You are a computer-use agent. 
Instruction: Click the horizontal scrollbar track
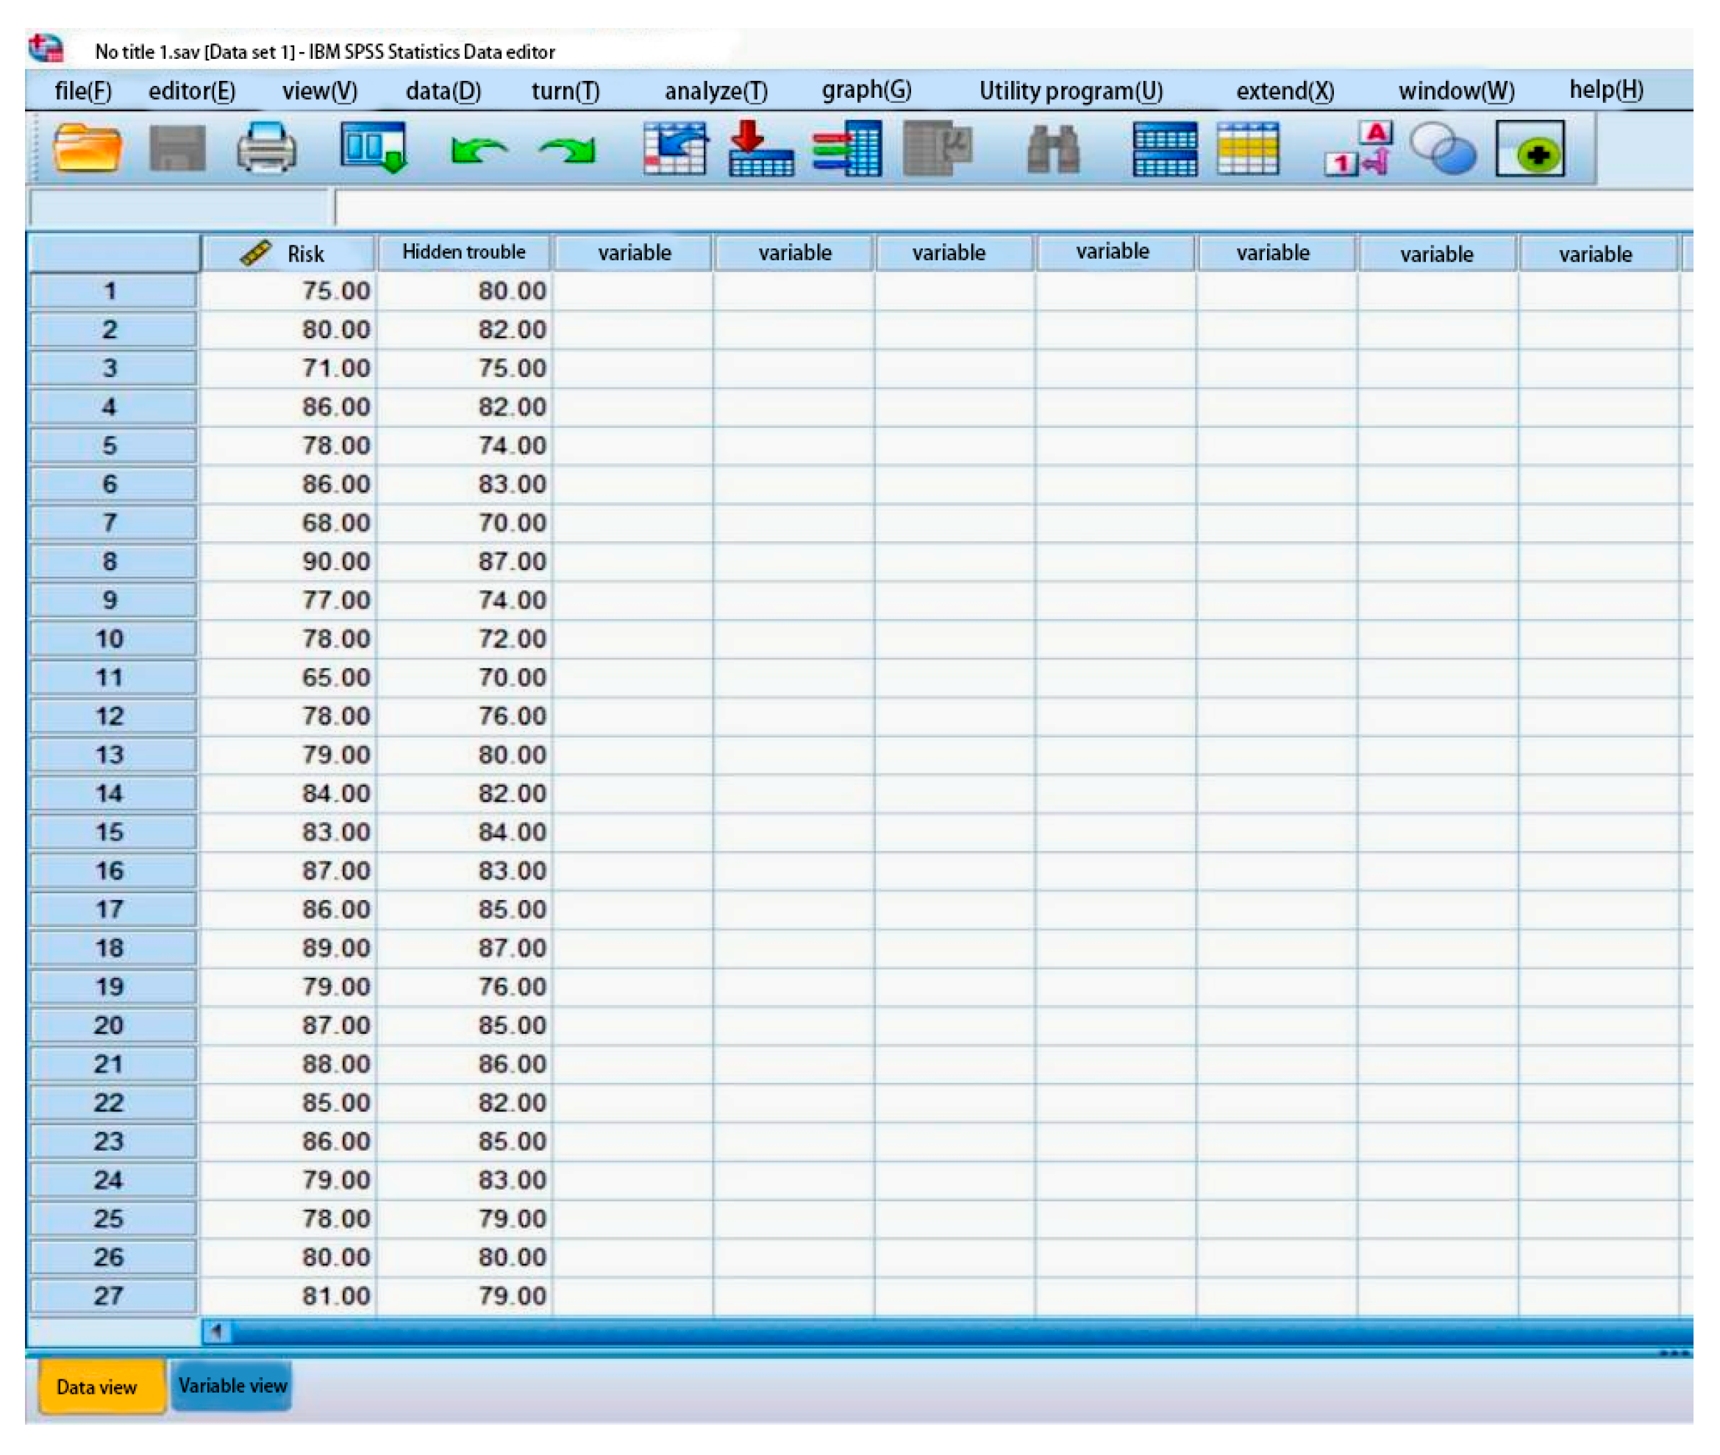tap(961, 1331)
